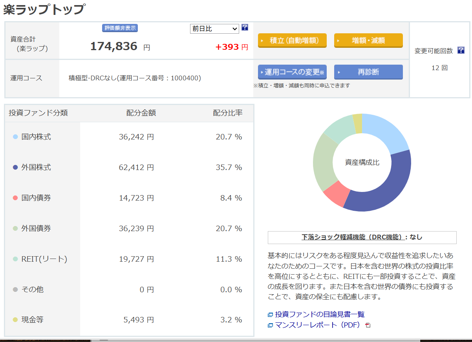
Task: Click the 外国株式 row label
Action: point(36,167)
